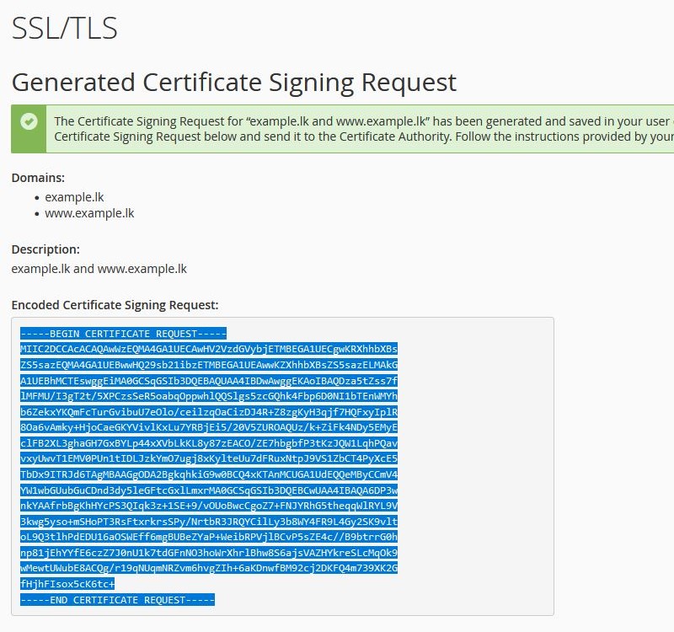Click the END CERTIFICATE REQUEST line
674x632 pixels.
[117, 600]
